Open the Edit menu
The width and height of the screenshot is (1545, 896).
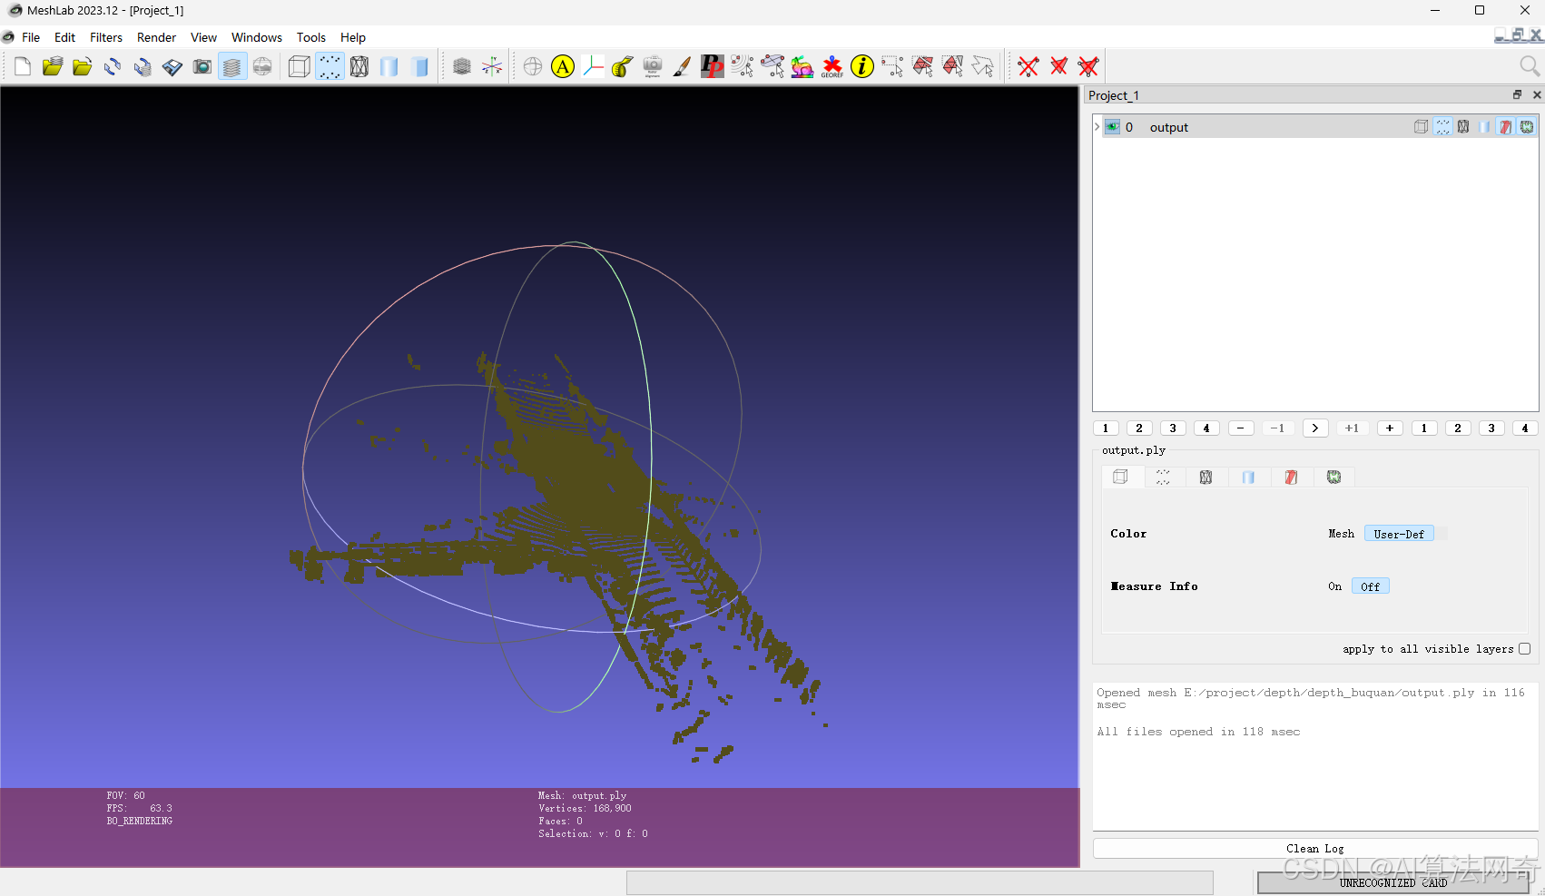[64, 37]
